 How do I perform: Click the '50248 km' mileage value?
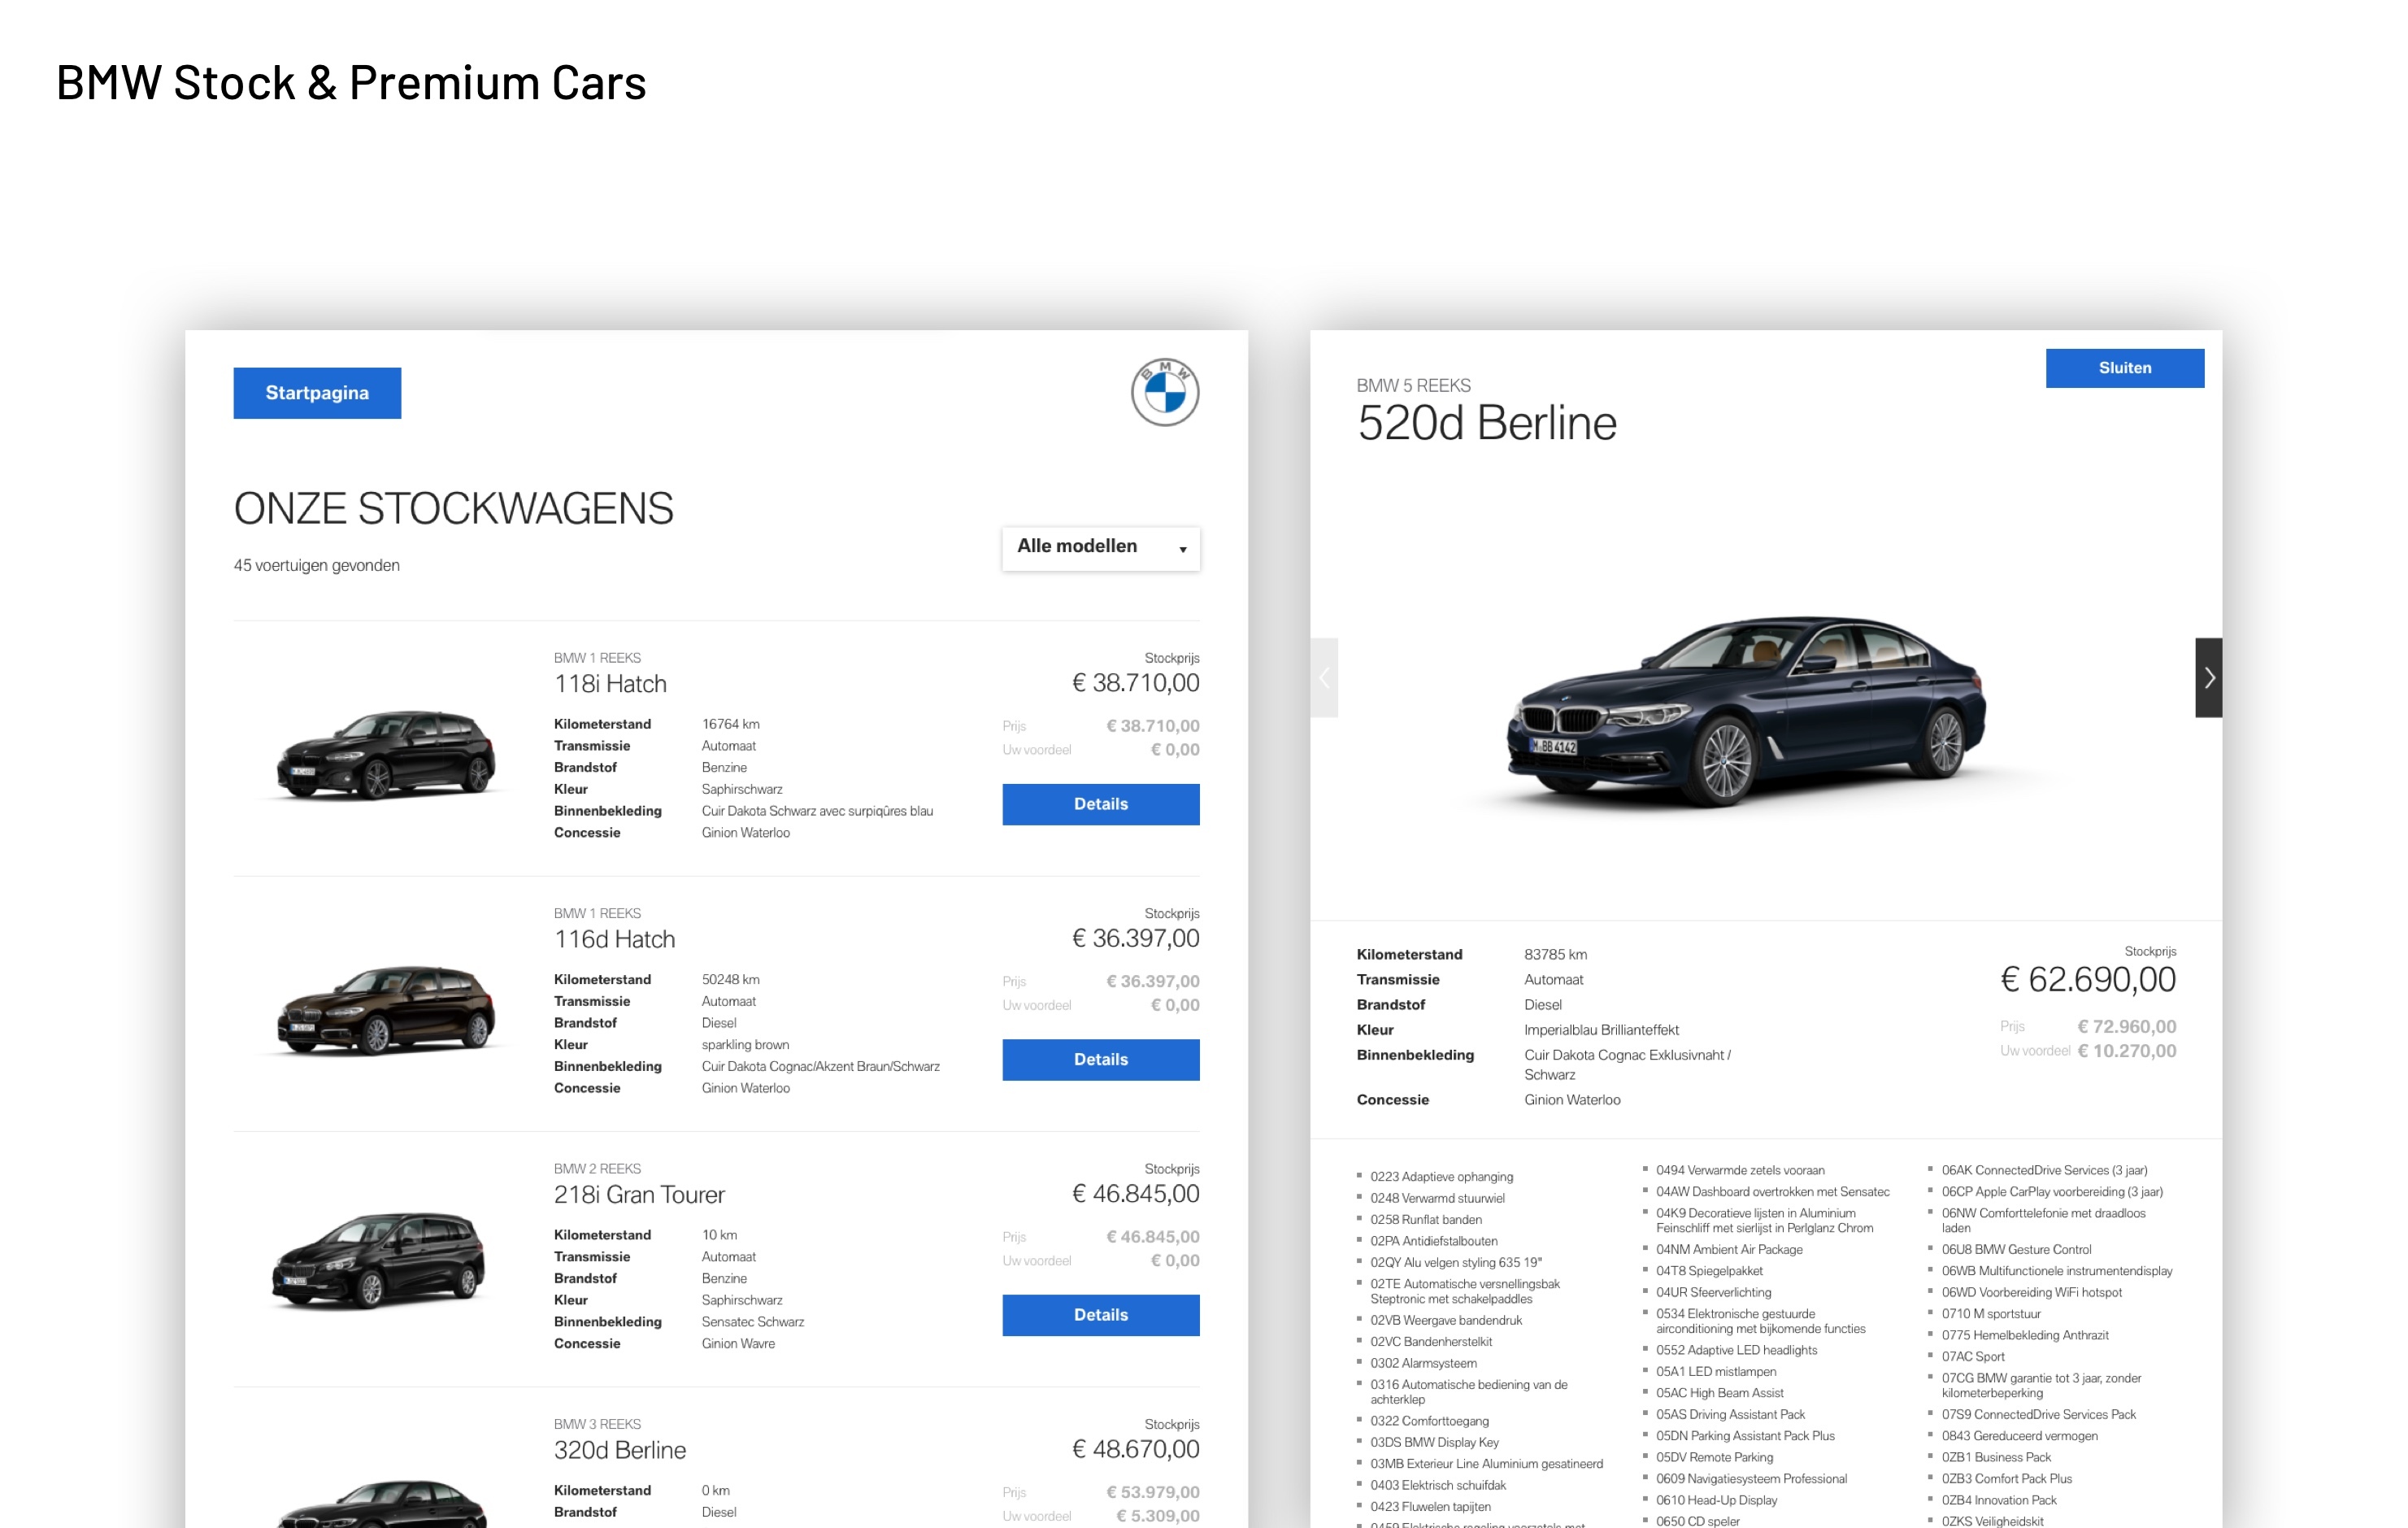point(730,979)
